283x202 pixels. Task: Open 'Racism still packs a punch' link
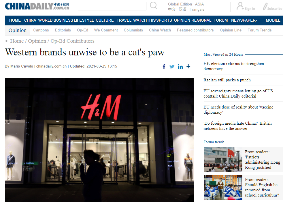(x=227, y=80)
